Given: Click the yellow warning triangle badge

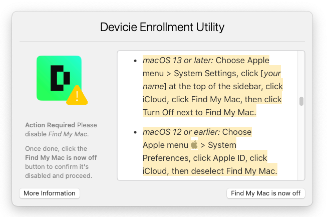Looking at the screenshot, I should 77,95.
